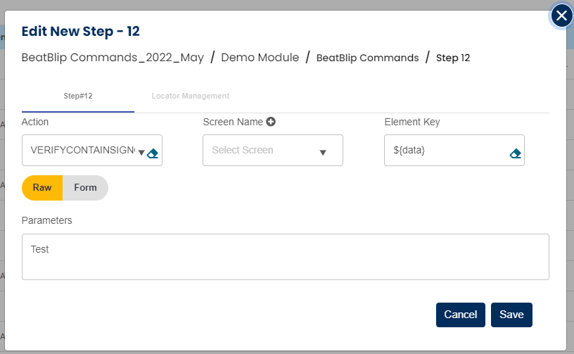Screen dimensions: 574x354
Task: Select the Step#12 tab
Action: pyautogui.click(x=78, y=96)
